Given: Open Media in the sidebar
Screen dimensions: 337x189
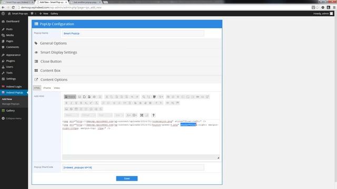Looking at the screenshot, I should (10, 35).
